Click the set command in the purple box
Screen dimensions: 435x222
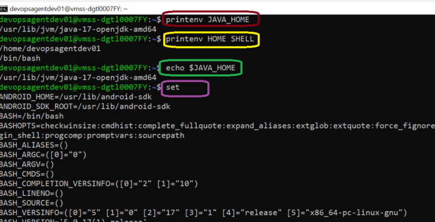[x=173, y=87]
